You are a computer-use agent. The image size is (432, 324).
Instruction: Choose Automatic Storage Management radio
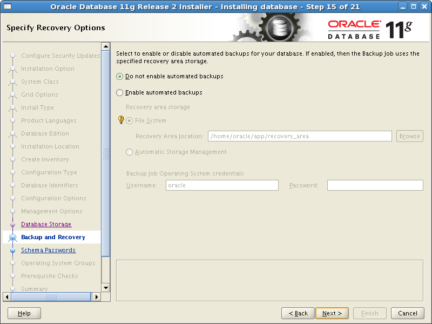pos(129,152)
